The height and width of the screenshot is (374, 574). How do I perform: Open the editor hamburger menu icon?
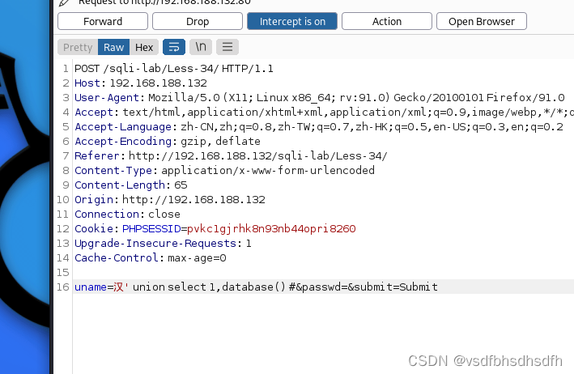[x=227, y=47]
